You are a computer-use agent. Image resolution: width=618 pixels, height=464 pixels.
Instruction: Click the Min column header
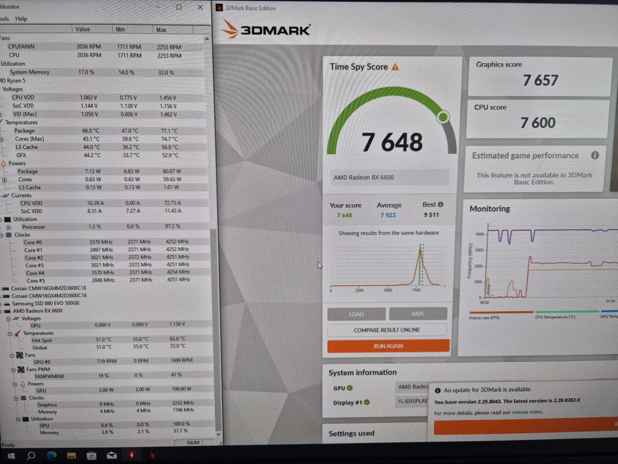coord(133,30)
